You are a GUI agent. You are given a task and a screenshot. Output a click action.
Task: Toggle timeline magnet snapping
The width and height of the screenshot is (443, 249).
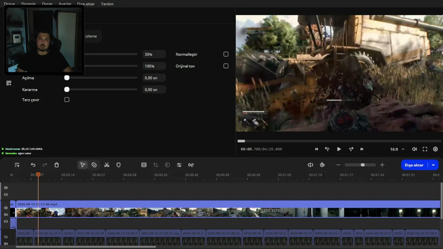pyautogui.click(x=322, y=165)
